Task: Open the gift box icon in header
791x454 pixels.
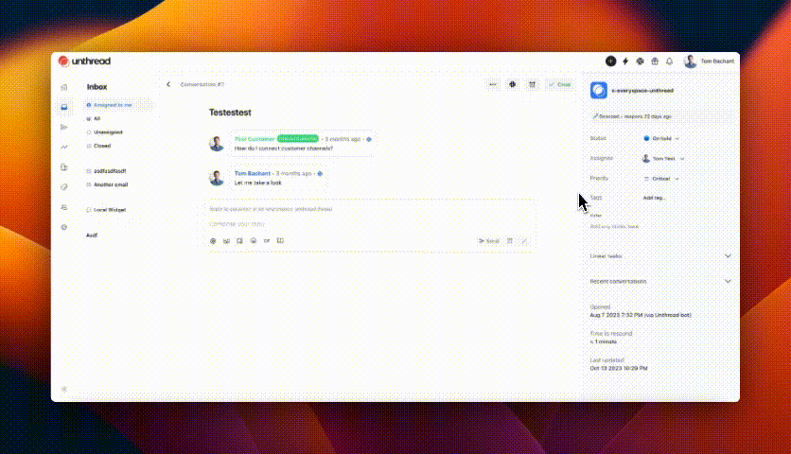Action: (655, 61)
